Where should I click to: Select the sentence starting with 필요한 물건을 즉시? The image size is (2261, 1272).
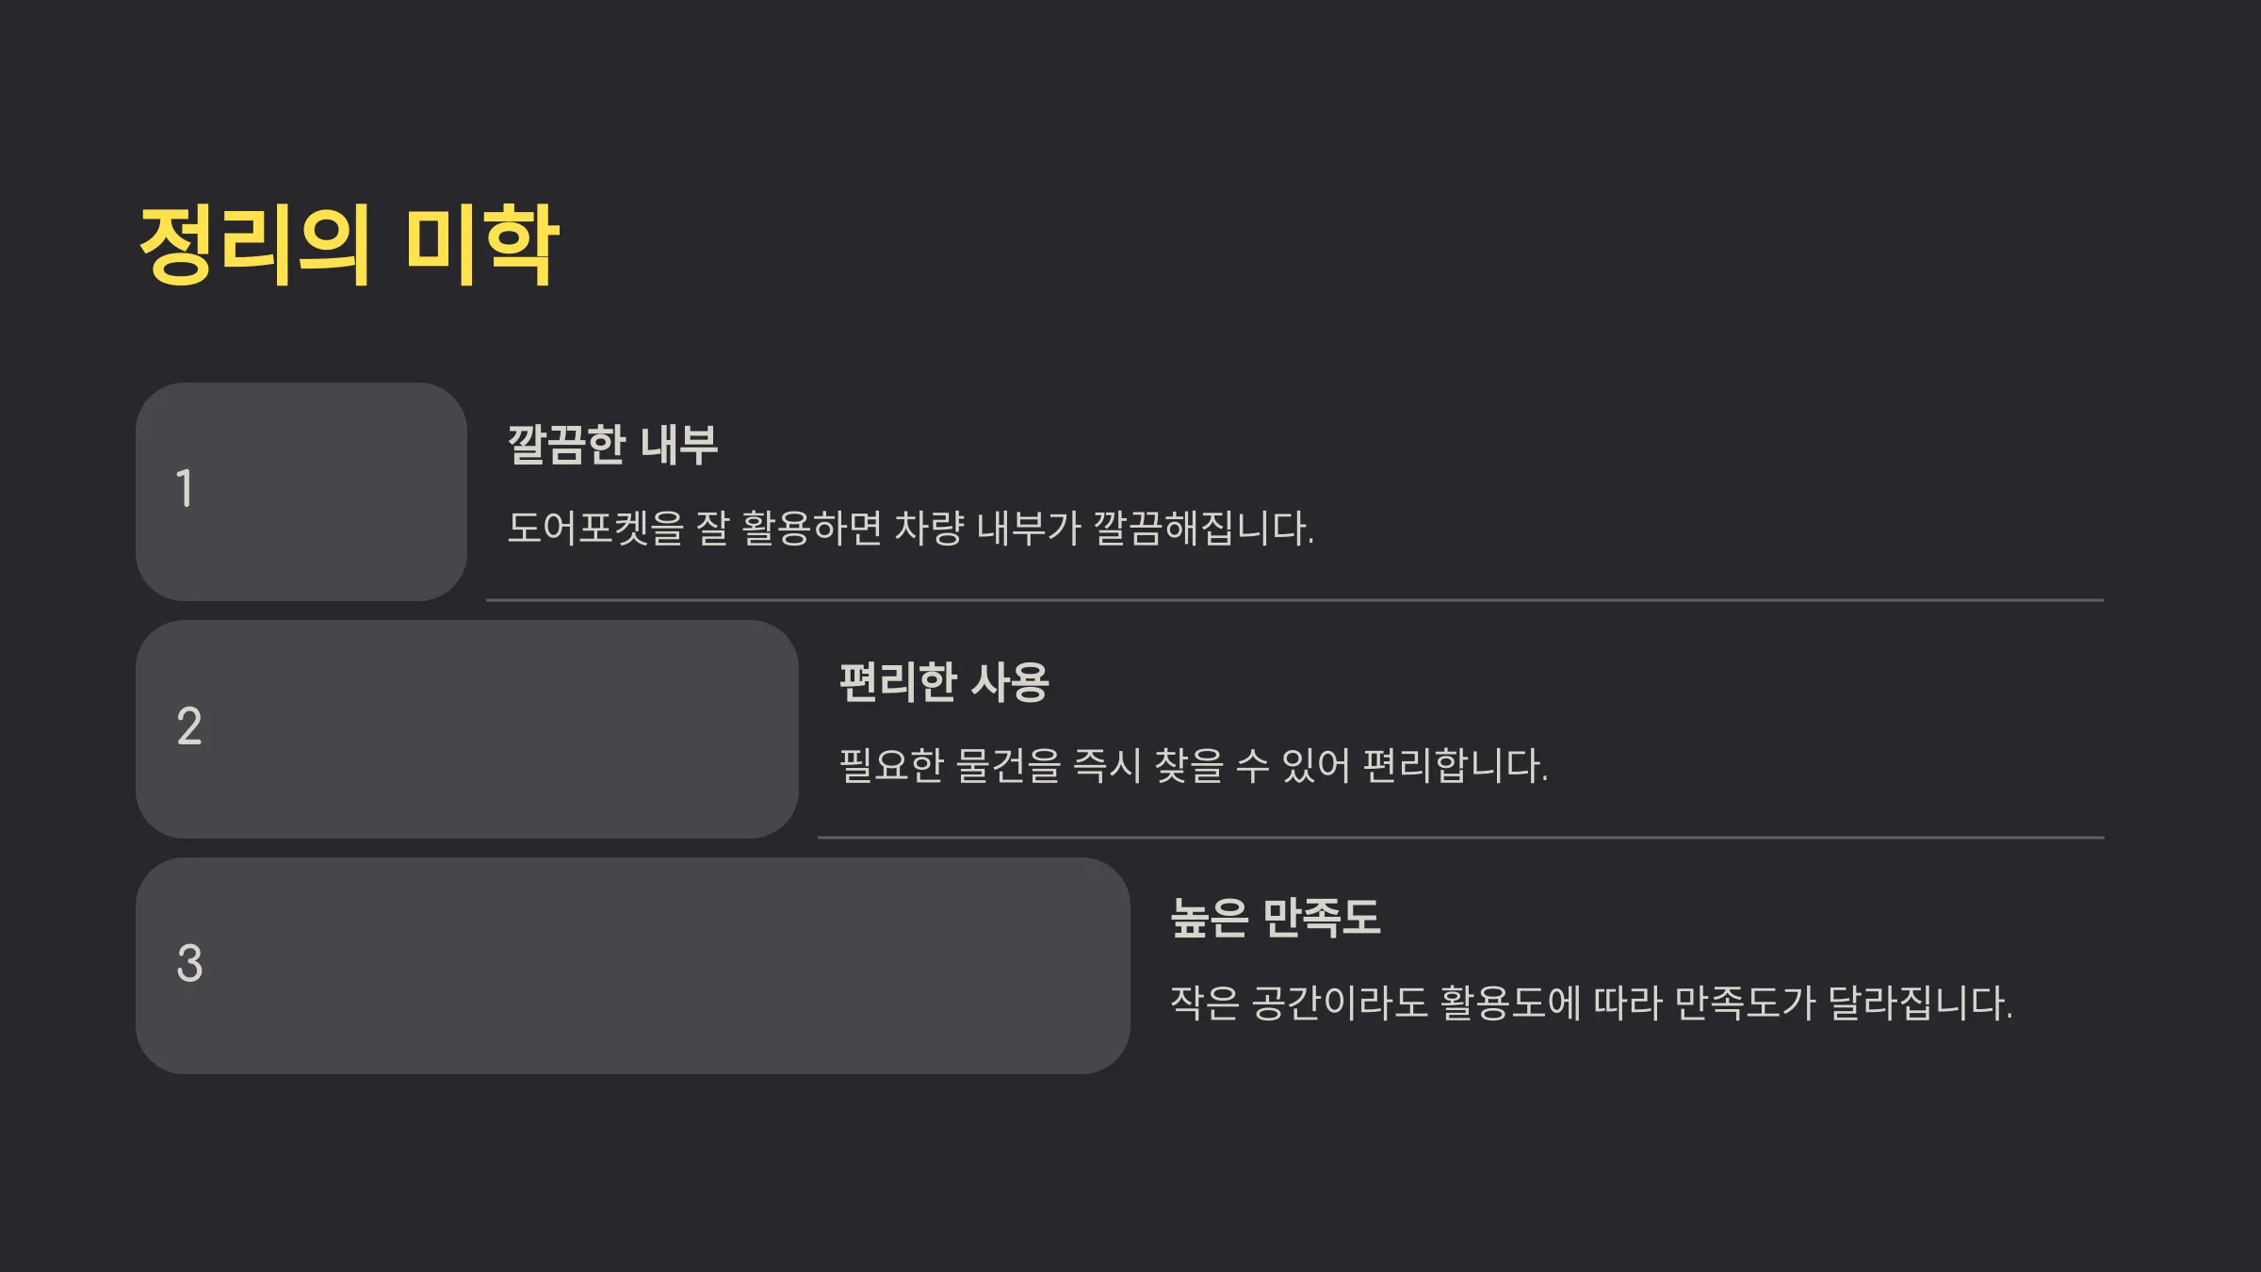tap(1194, 765)
